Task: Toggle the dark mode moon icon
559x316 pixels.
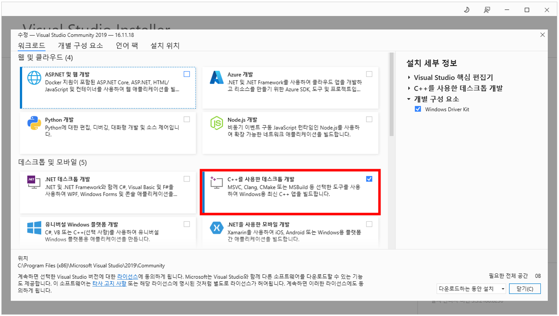Action: tap(466, 10)
